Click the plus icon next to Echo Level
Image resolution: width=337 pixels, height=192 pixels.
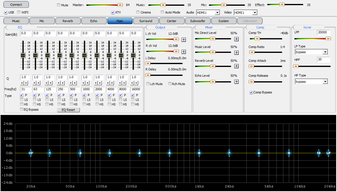click(x=236, y=82)
